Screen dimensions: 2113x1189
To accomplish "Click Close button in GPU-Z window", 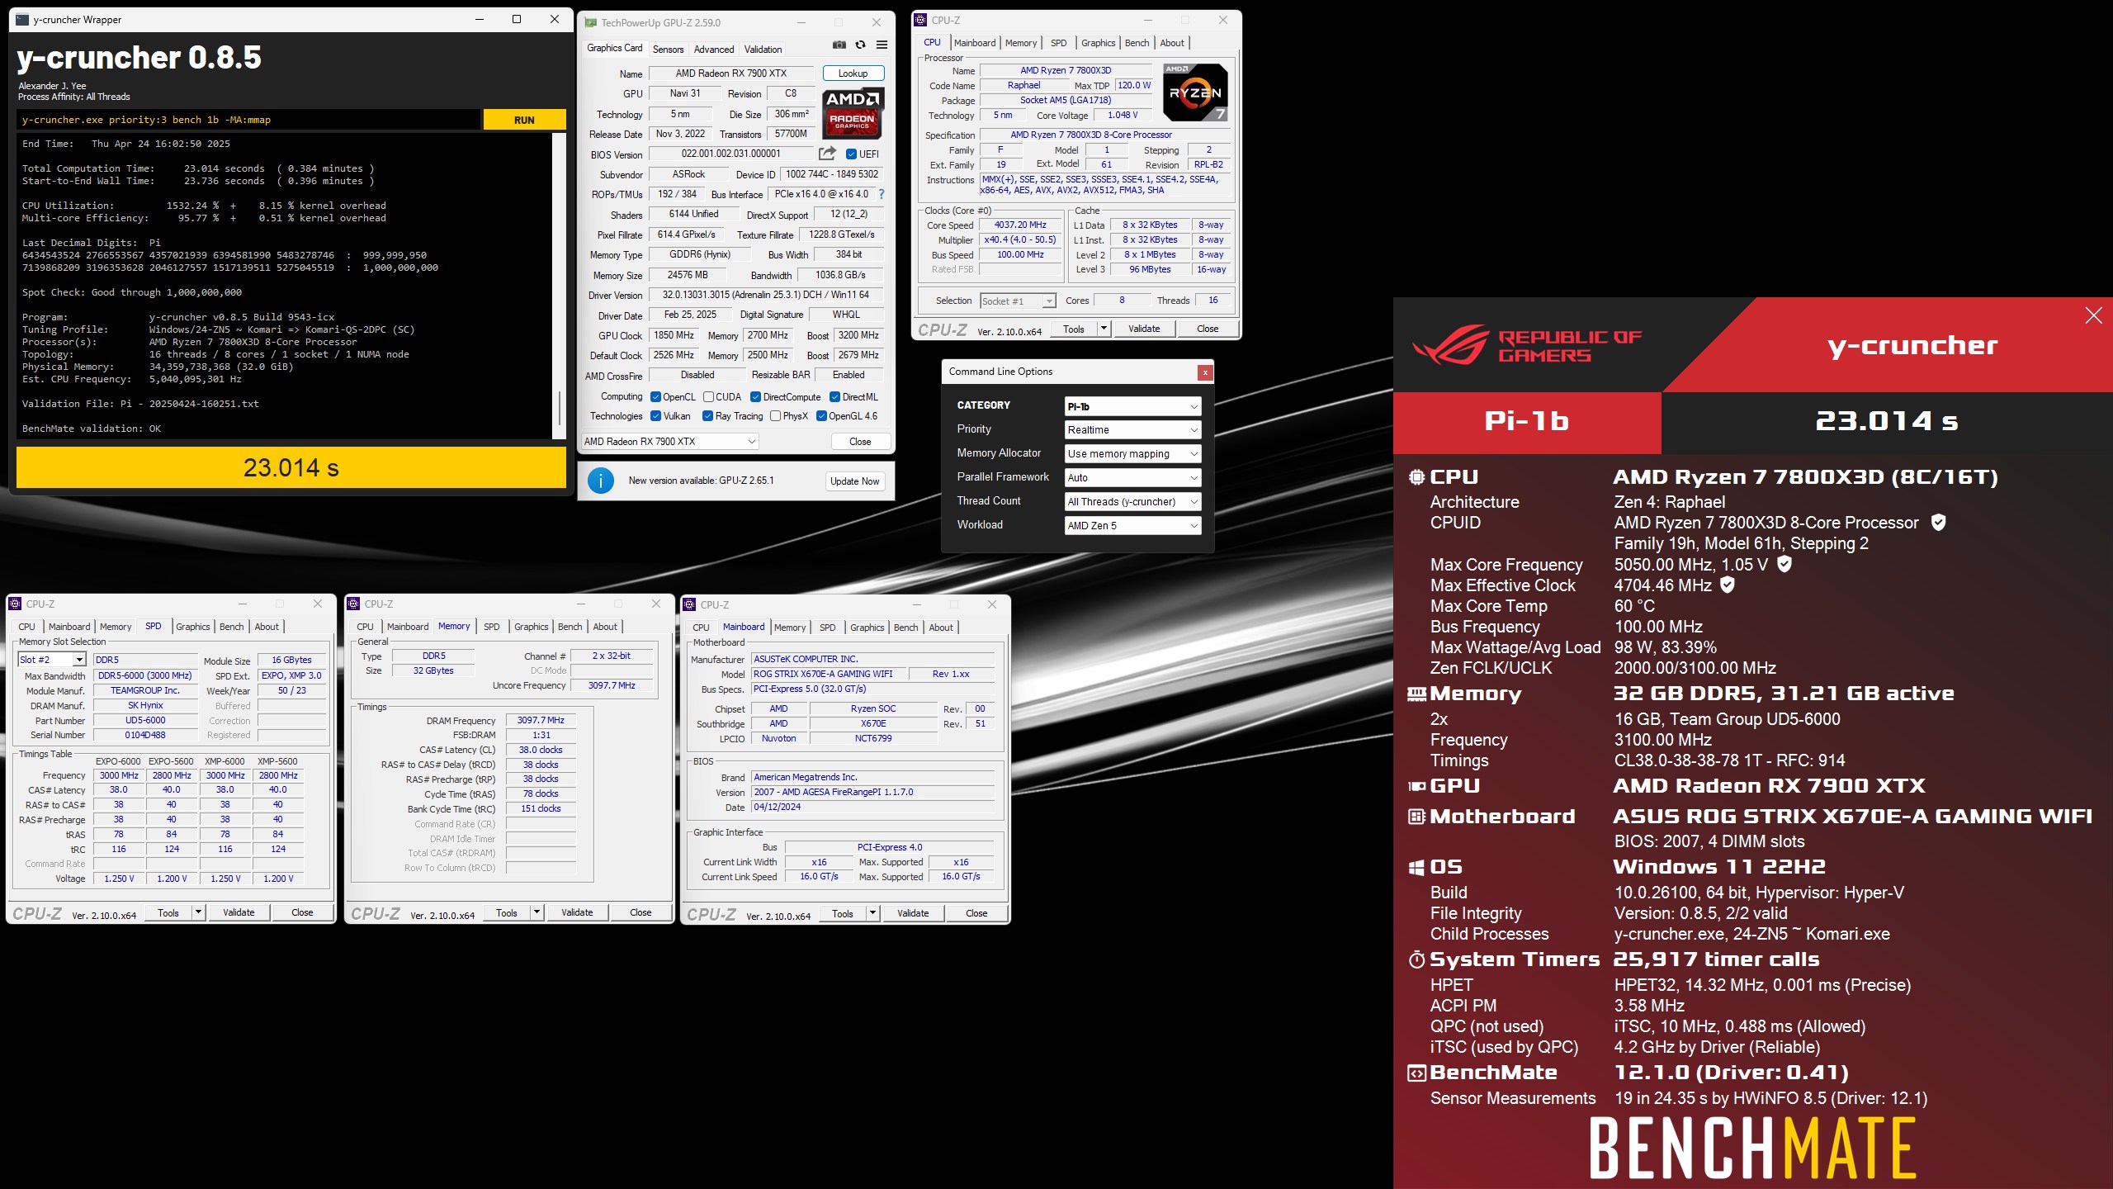I will point(860,442).
